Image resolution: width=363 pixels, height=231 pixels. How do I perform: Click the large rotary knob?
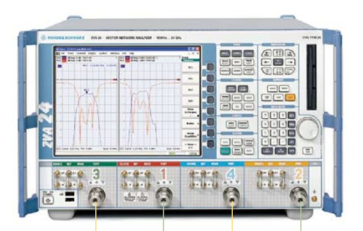[x=305, y=129]
